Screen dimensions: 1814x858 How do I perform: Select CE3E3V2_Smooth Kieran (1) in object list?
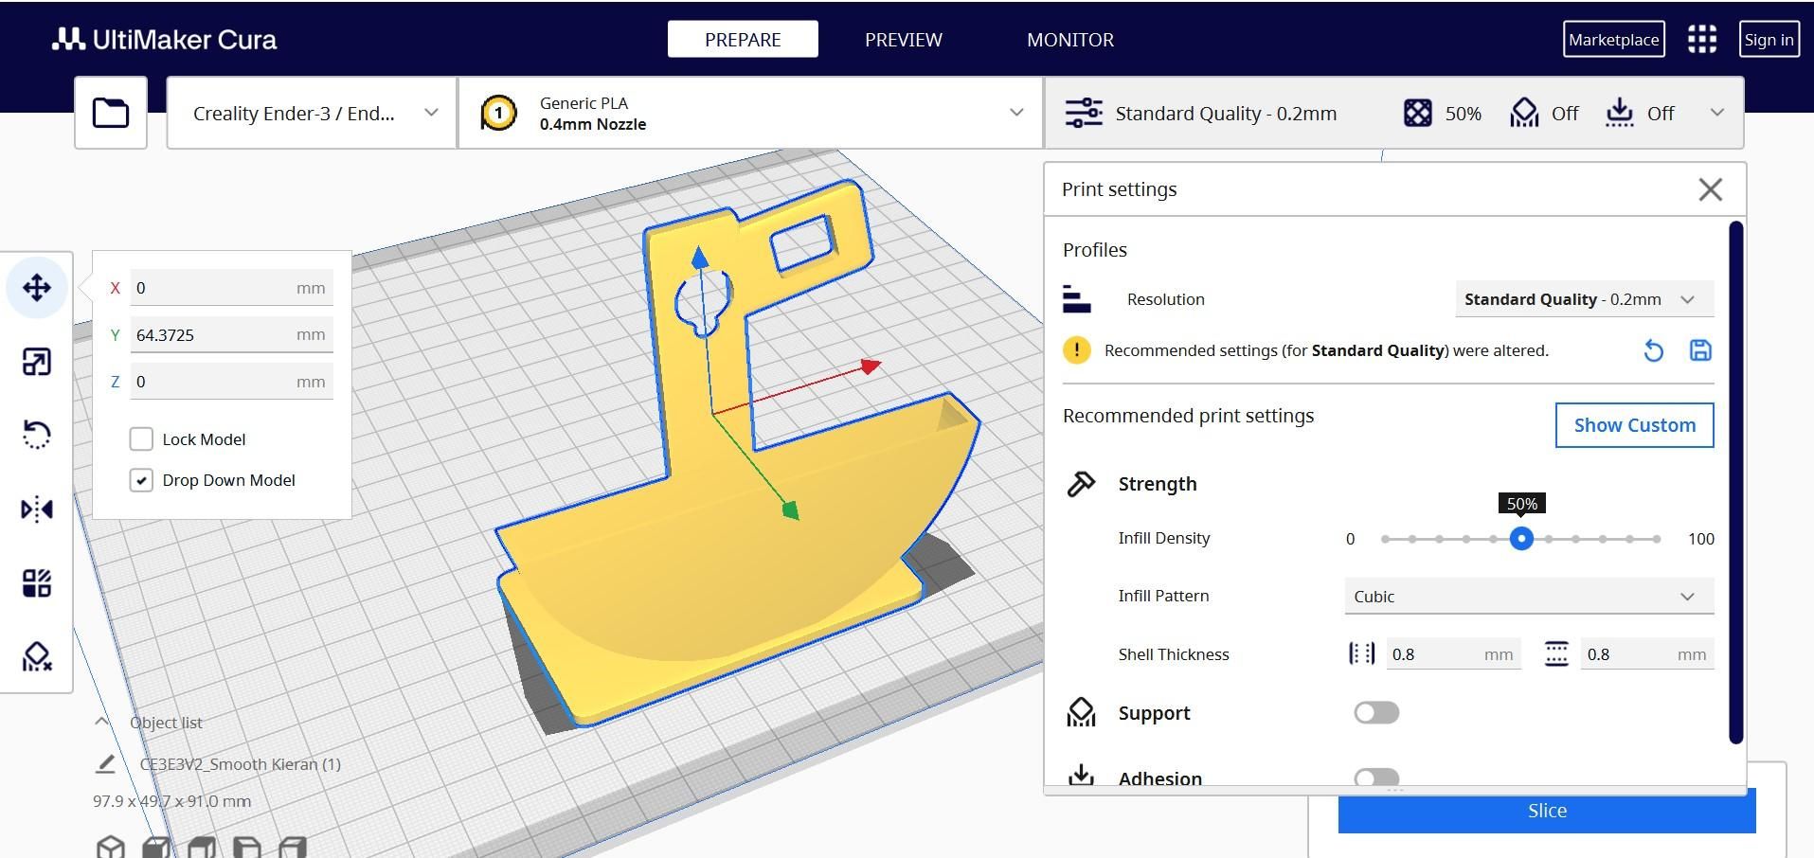click(240, 764)
